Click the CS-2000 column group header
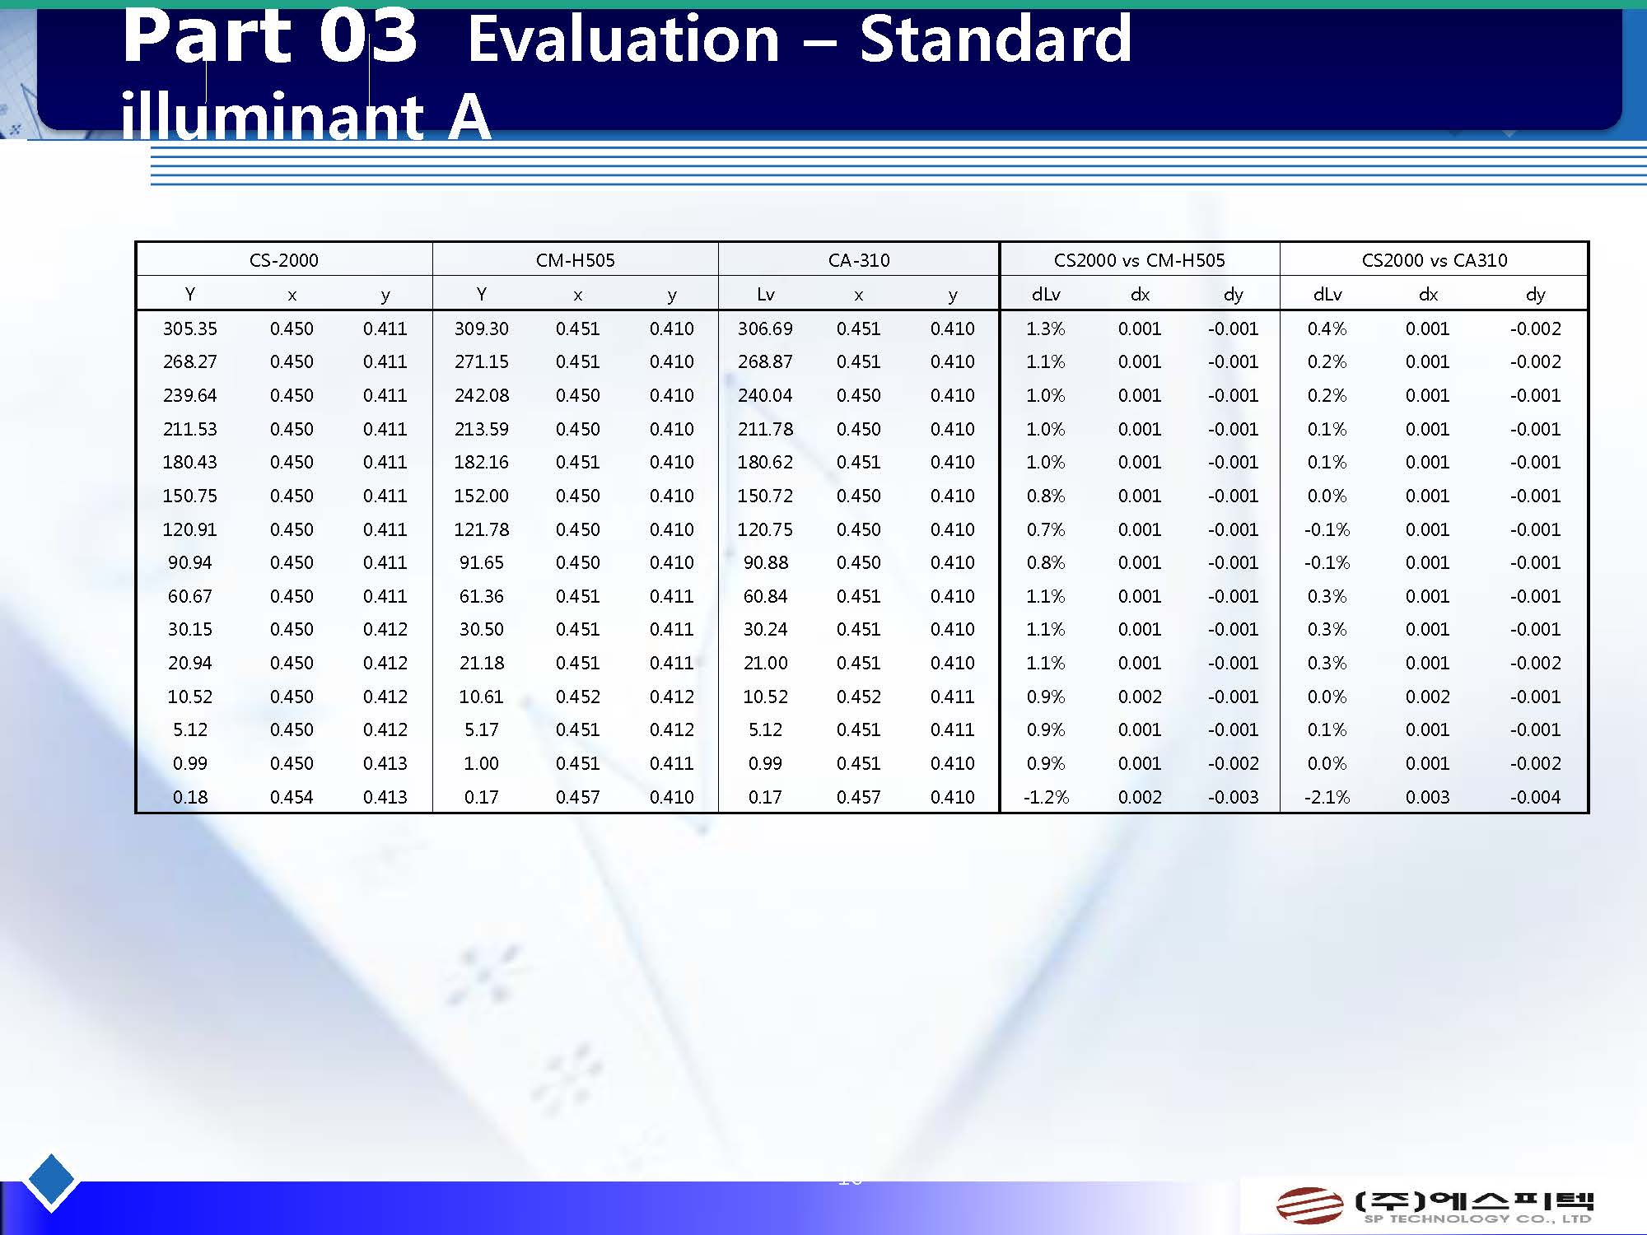 pos(284,260)
